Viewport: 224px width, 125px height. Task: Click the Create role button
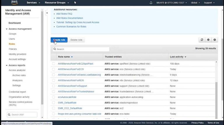(x=59, y=40)
